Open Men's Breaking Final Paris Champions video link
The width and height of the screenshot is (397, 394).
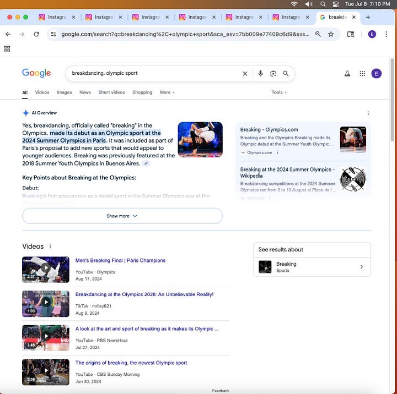(120, 260)
